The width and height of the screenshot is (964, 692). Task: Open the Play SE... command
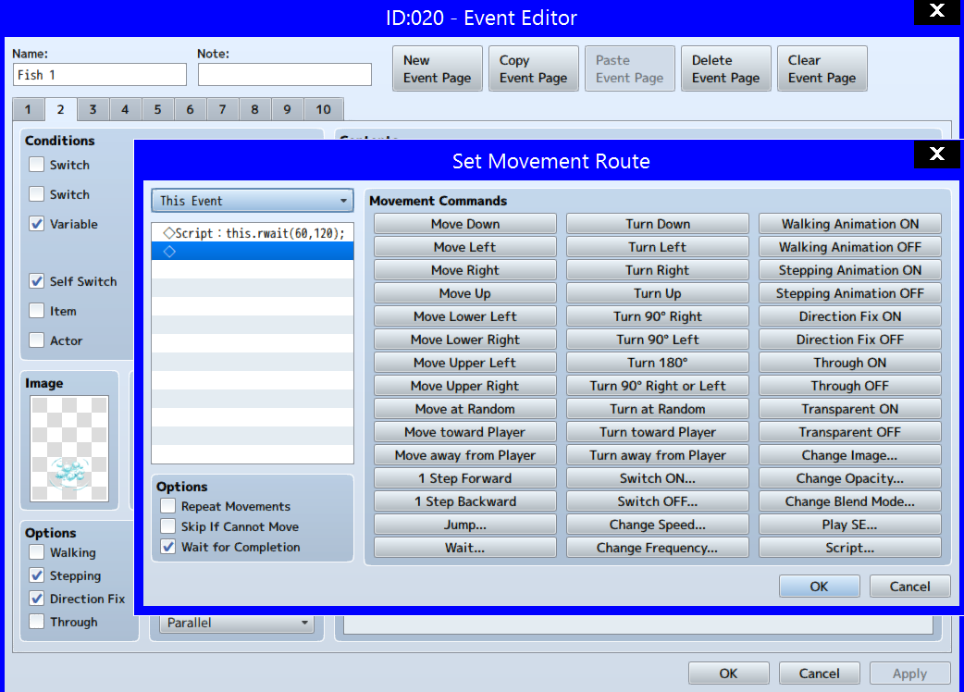(849, 525)
